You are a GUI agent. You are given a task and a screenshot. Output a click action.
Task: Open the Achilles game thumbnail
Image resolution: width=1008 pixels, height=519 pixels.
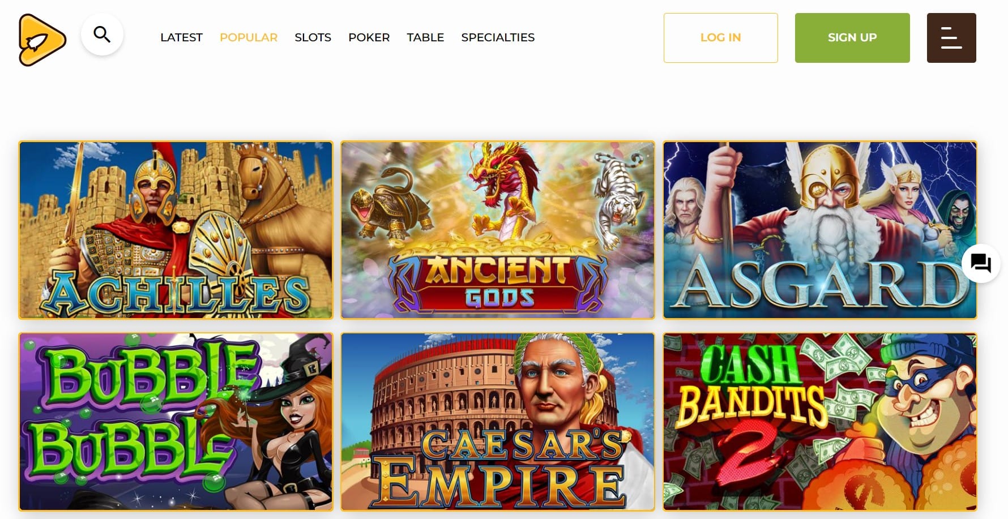(176, 230)
